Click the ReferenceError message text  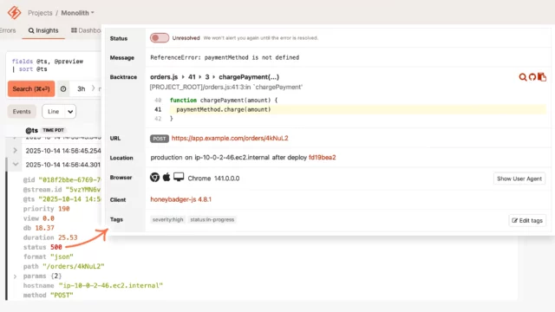225,57
